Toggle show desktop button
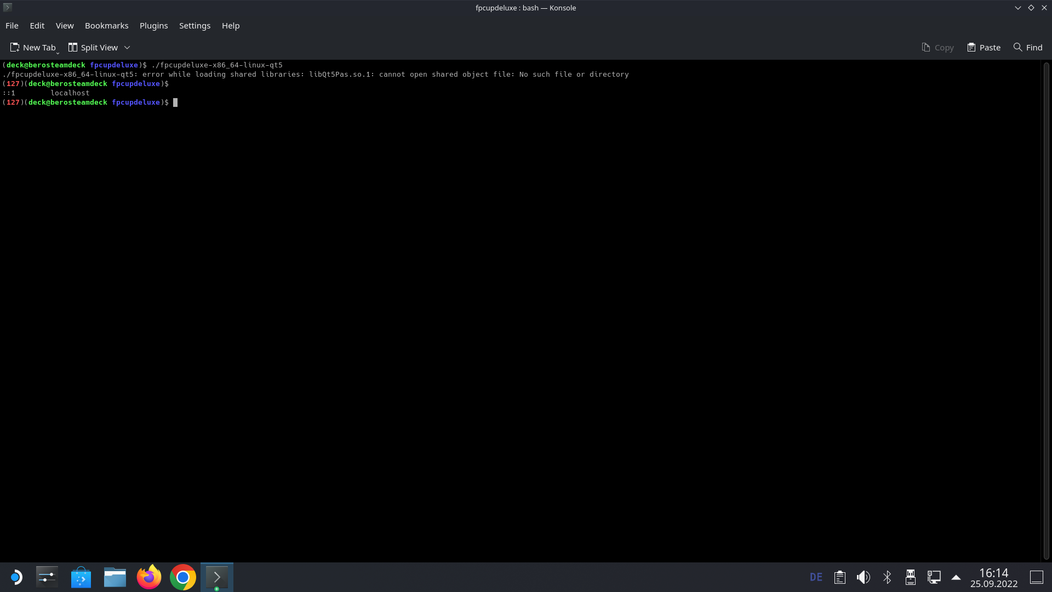This screenshot has width=1052, height=592. (1036, 577)
